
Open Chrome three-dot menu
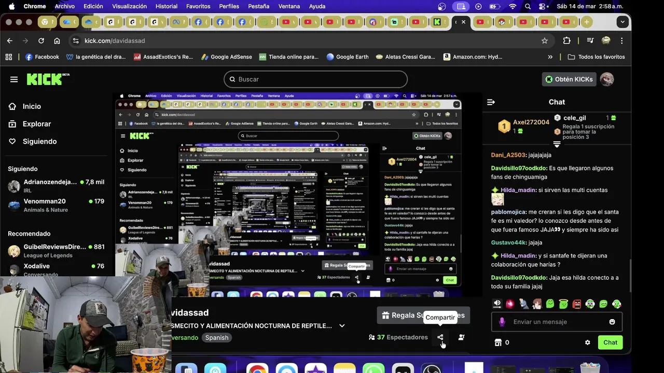(x=621, y=40)
